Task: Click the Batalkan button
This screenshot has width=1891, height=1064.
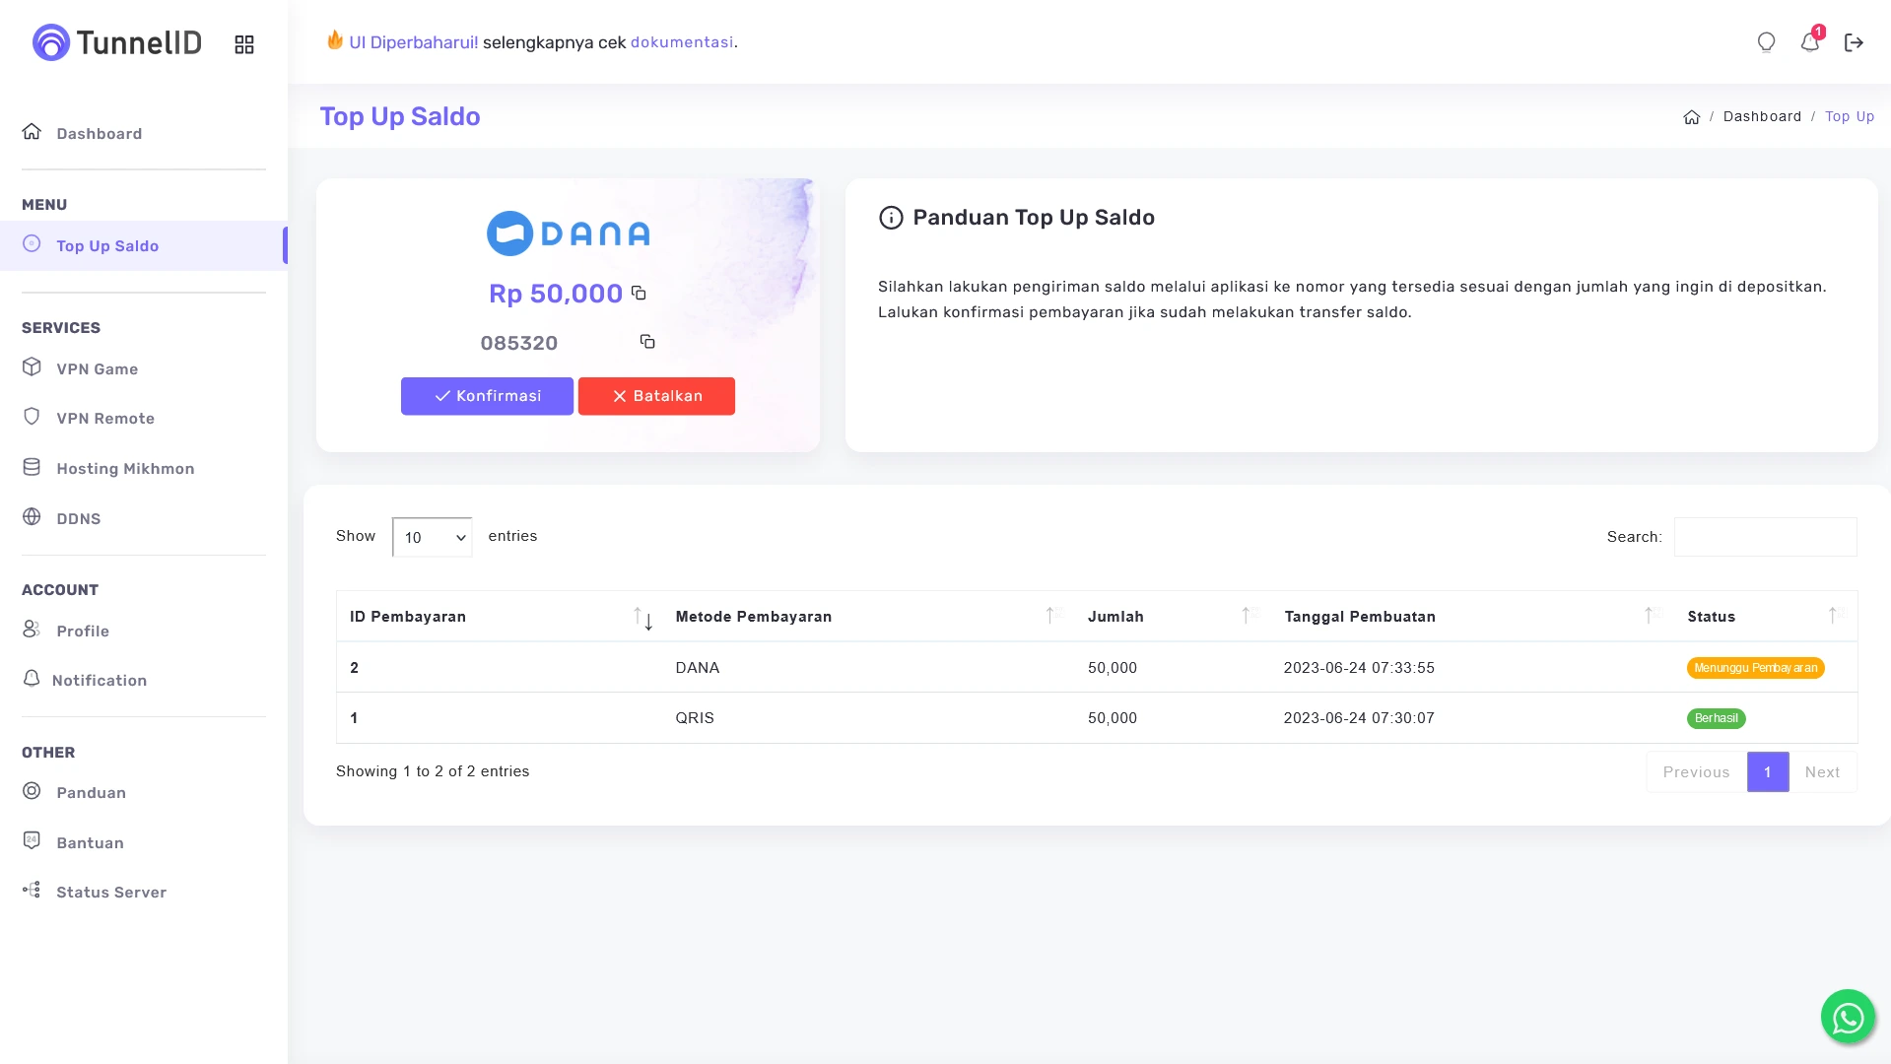Action: pos(656,396)
